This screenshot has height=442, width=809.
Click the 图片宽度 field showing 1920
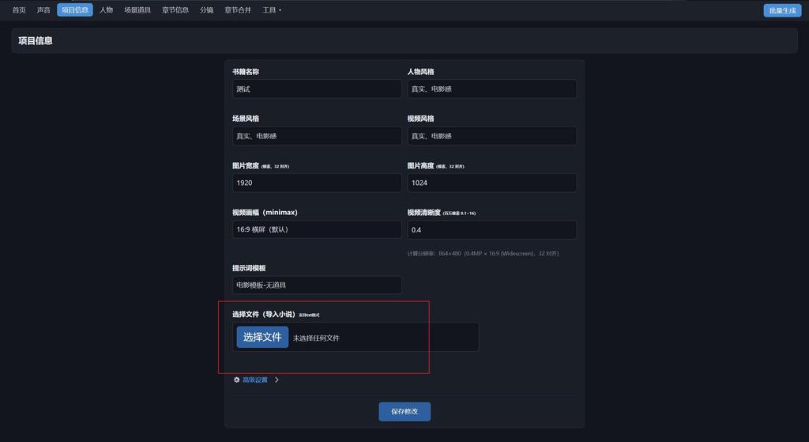[x=317, y=183]
